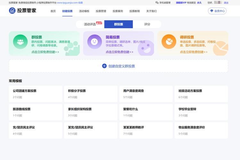
Task: Open the www.tpguanjia.com link
Action: pyautogui.click(x=67, y=3)
